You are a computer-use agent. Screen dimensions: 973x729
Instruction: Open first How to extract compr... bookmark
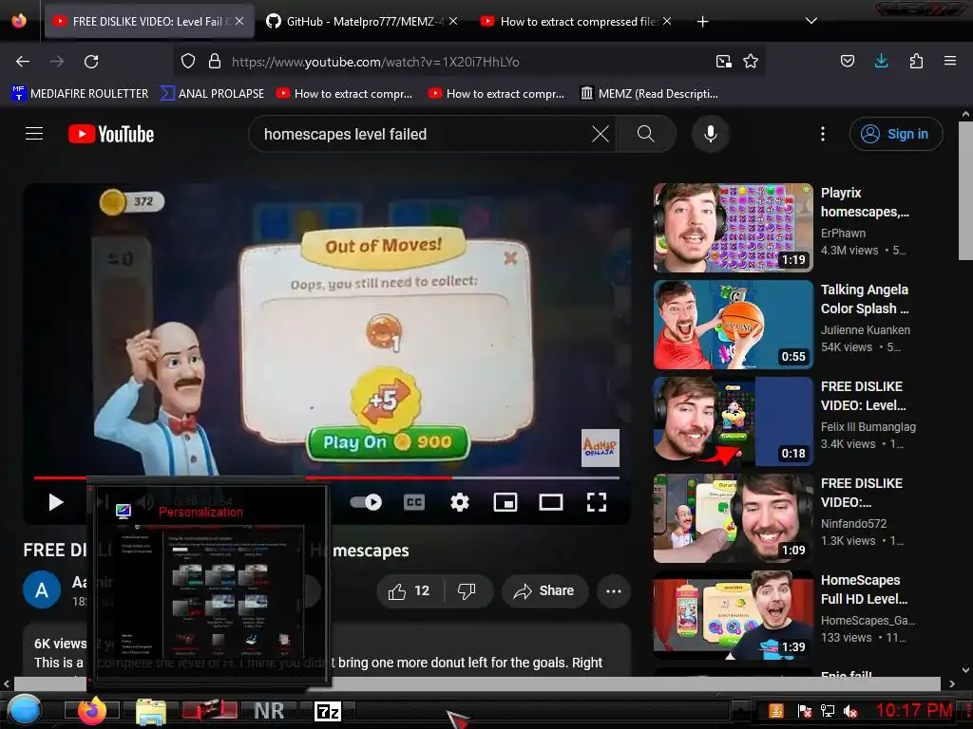click(345, 94)
